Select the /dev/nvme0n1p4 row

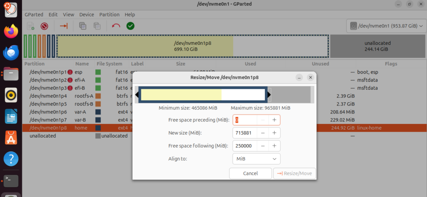[x=224, y=96]
